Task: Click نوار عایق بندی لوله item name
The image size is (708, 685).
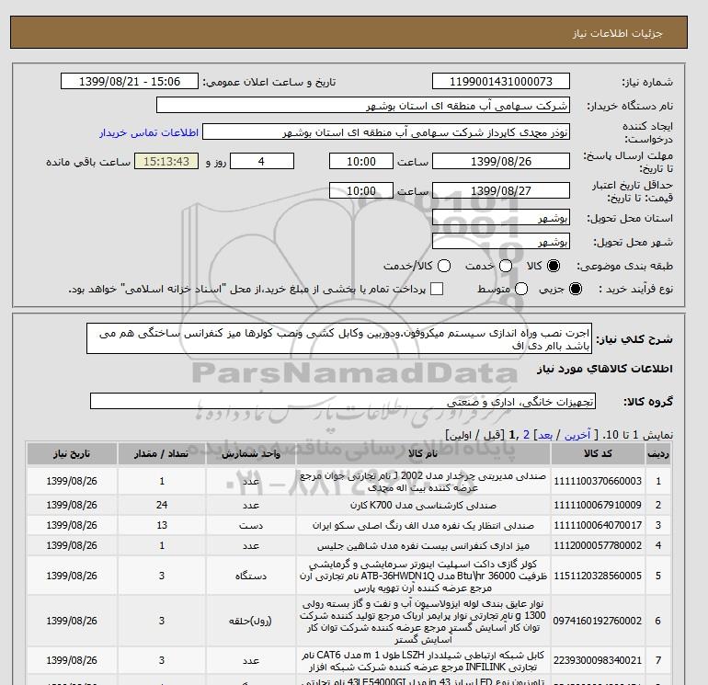Action: [x=423, y=622]
